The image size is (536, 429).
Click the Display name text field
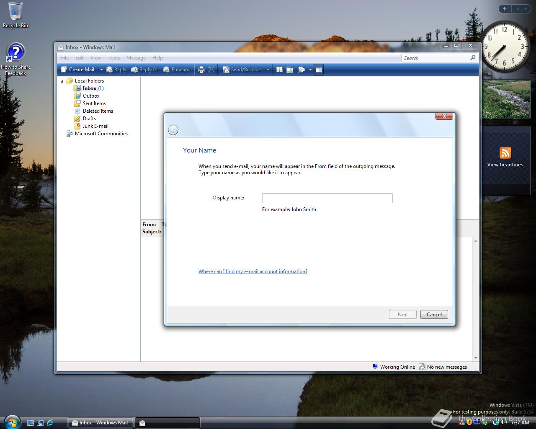(x=327, y=198)
